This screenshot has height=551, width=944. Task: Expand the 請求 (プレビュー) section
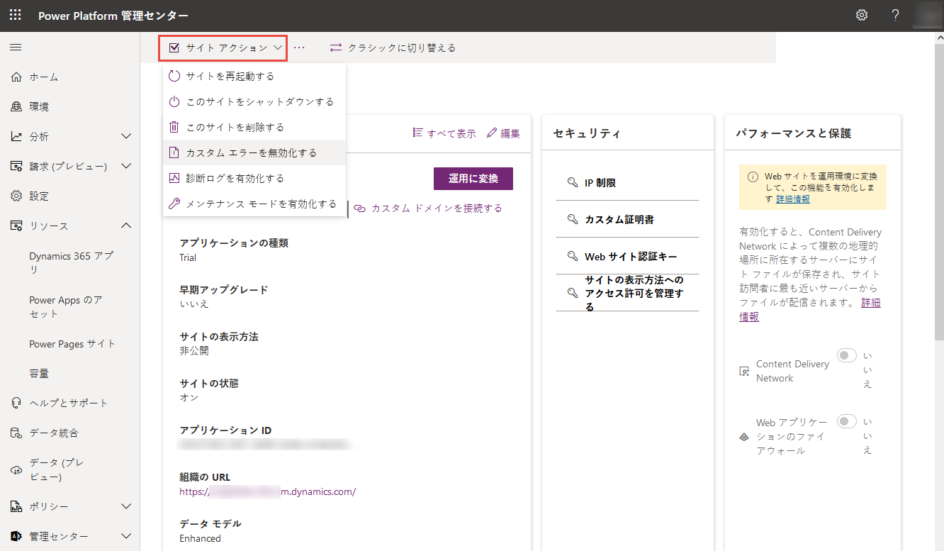pos(126,166)
